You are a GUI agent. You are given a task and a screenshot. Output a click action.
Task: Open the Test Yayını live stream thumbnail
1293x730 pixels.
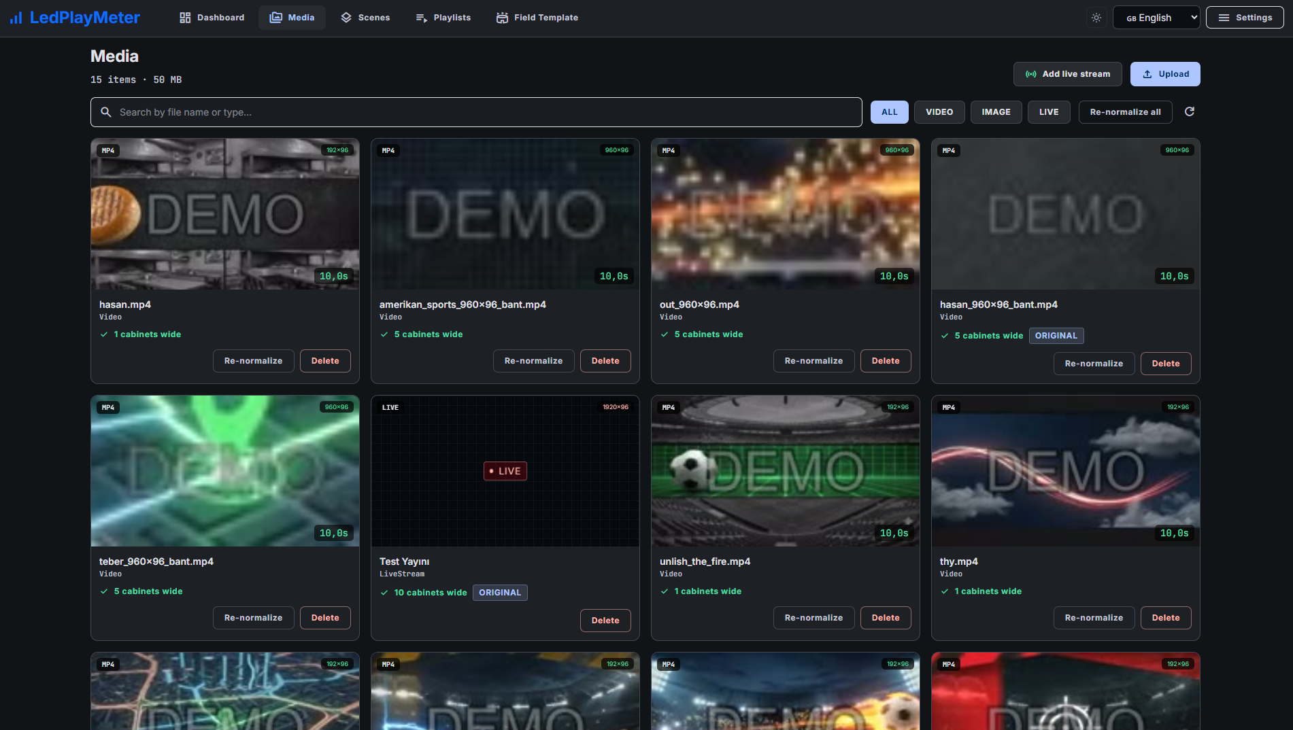click(x=505, y=471)
